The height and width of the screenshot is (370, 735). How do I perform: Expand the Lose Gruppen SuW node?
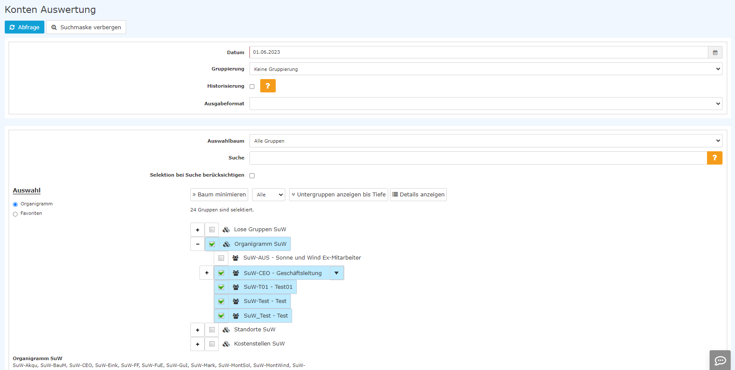coord(197,229)
